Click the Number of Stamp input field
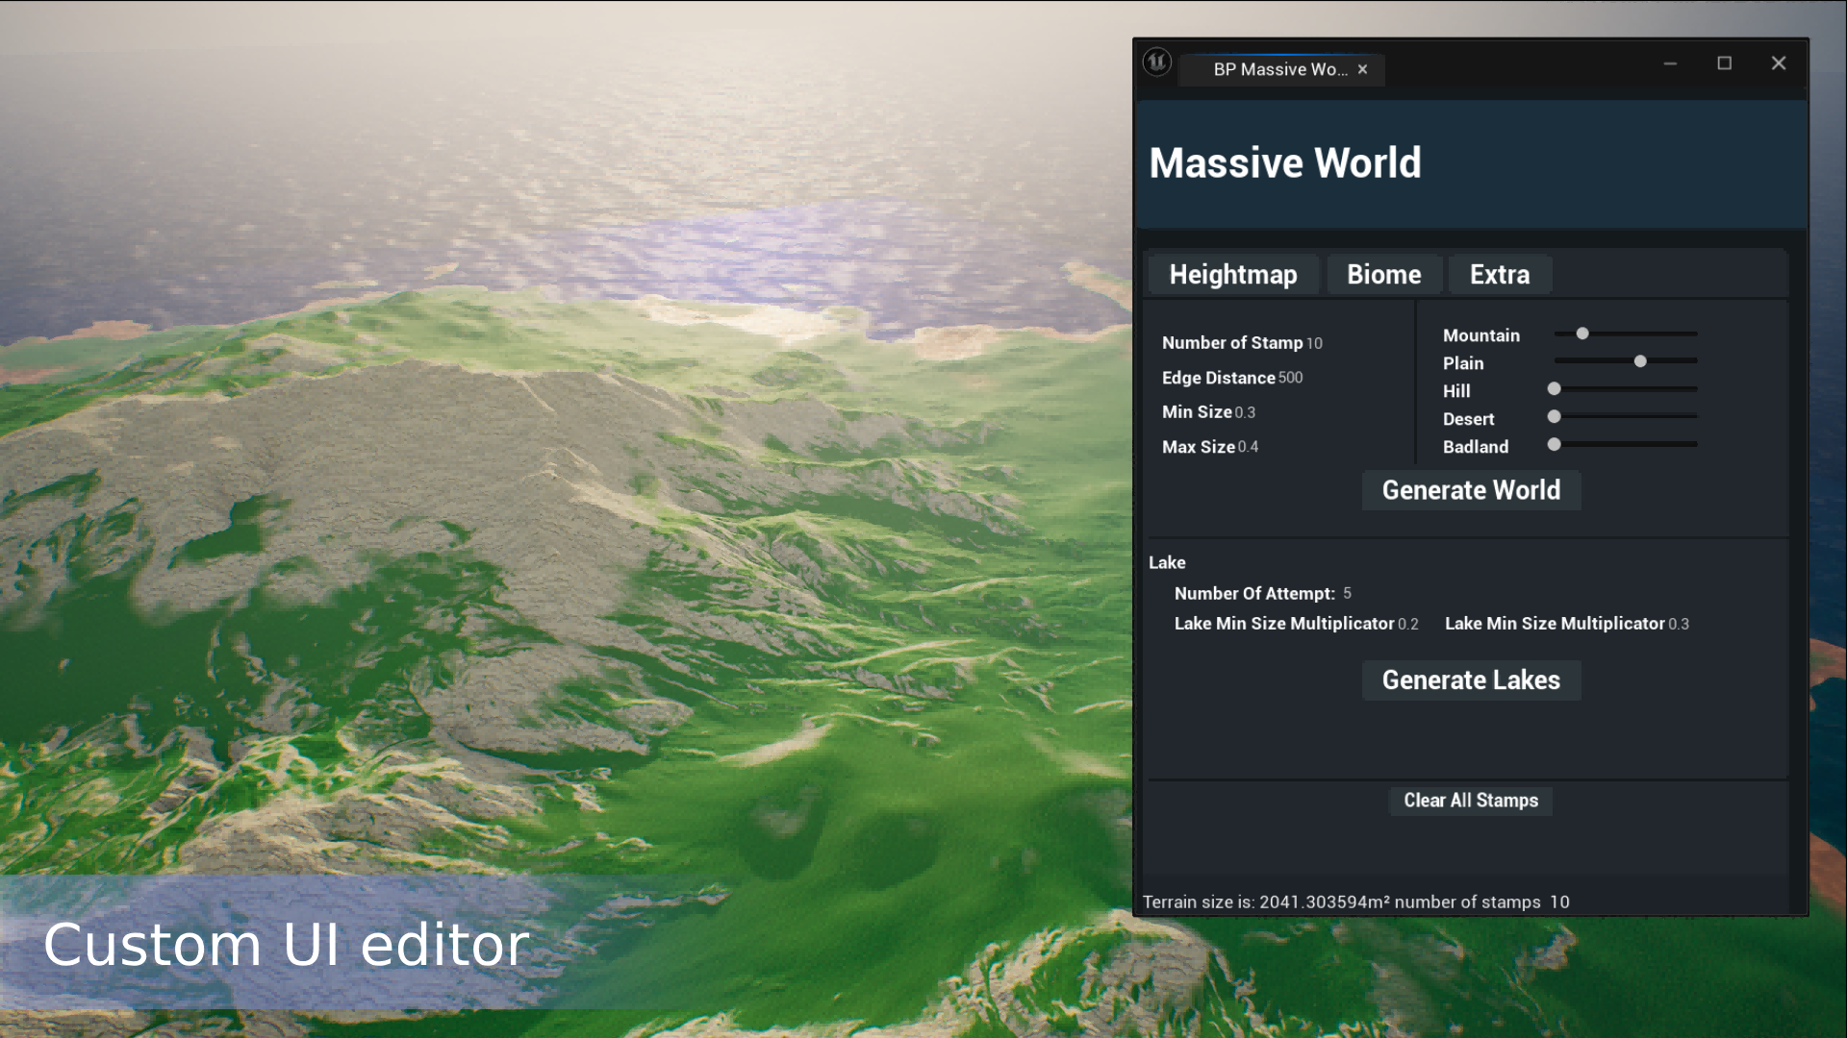Screen dimensions: 1847x1038 [x=1315, y=342]
